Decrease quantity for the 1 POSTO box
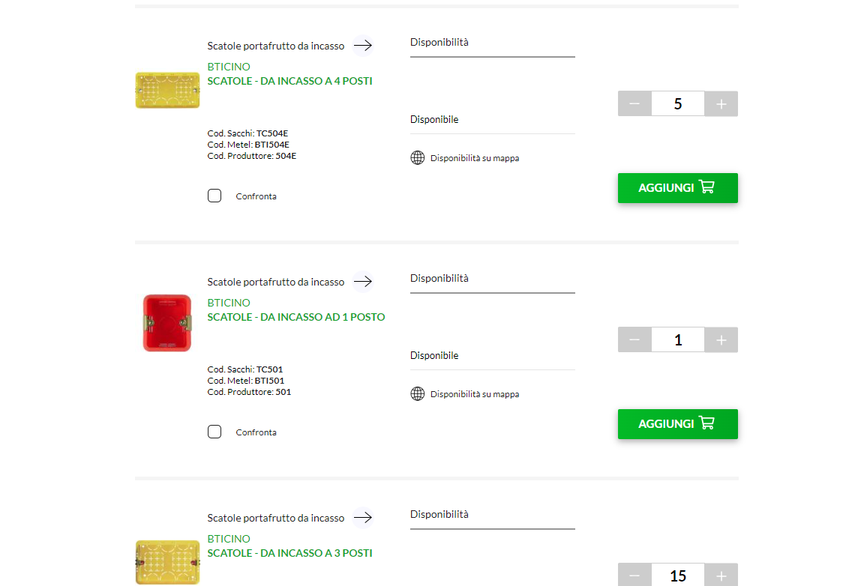 634,339
